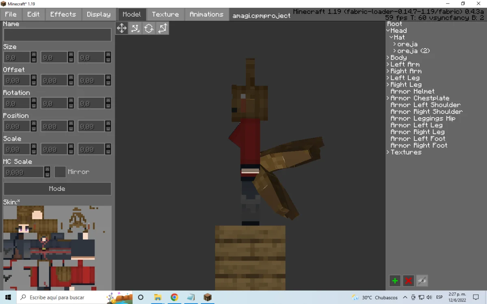The image size is (487, 304).
Task: Select Armor Left Foot in the tree
Action: coord(418,139)
